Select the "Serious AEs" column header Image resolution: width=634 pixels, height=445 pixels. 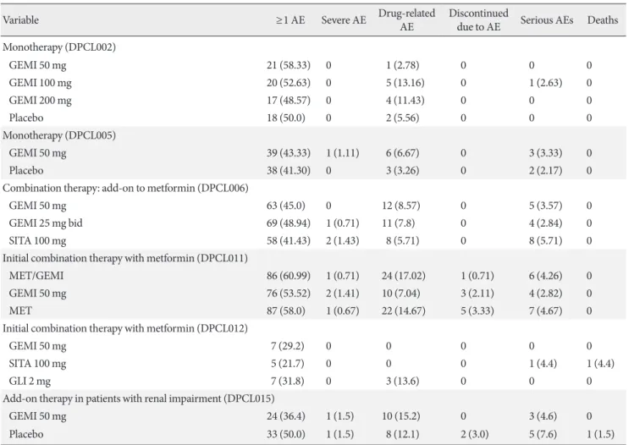tap(547, 19)
